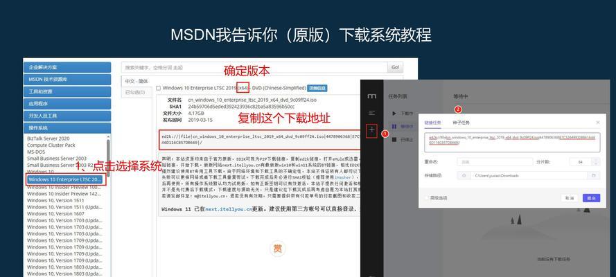Click the plus icon to add a download task
Image resolution: width=616 pixels, height=277 pixels.
(x=371, y=130)
